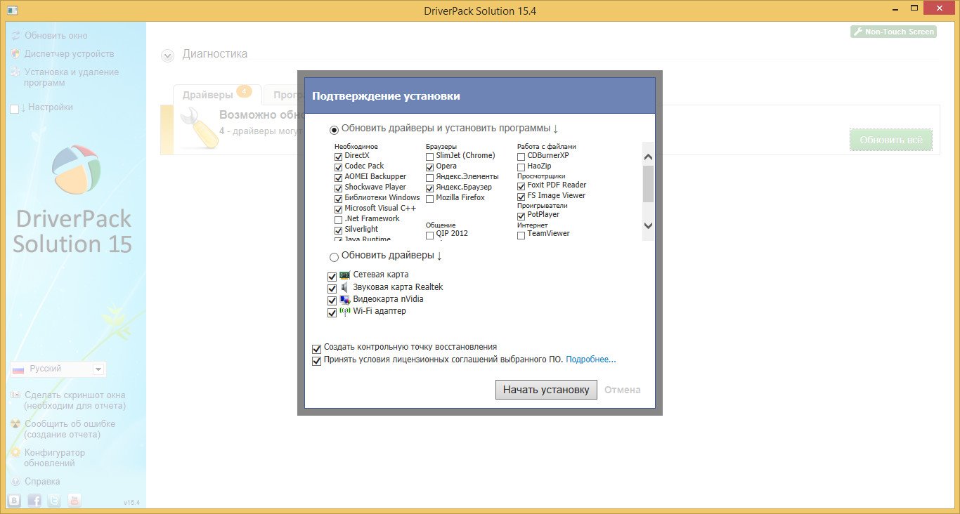Click the Start installation button

(x=546, y=390)
